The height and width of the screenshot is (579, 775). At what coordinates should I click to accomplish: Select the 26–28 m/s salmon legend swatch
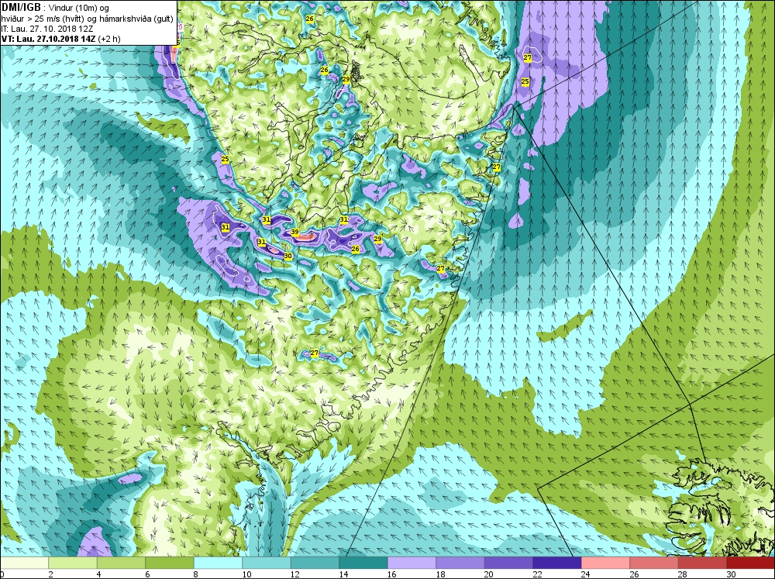coord(654,563)
